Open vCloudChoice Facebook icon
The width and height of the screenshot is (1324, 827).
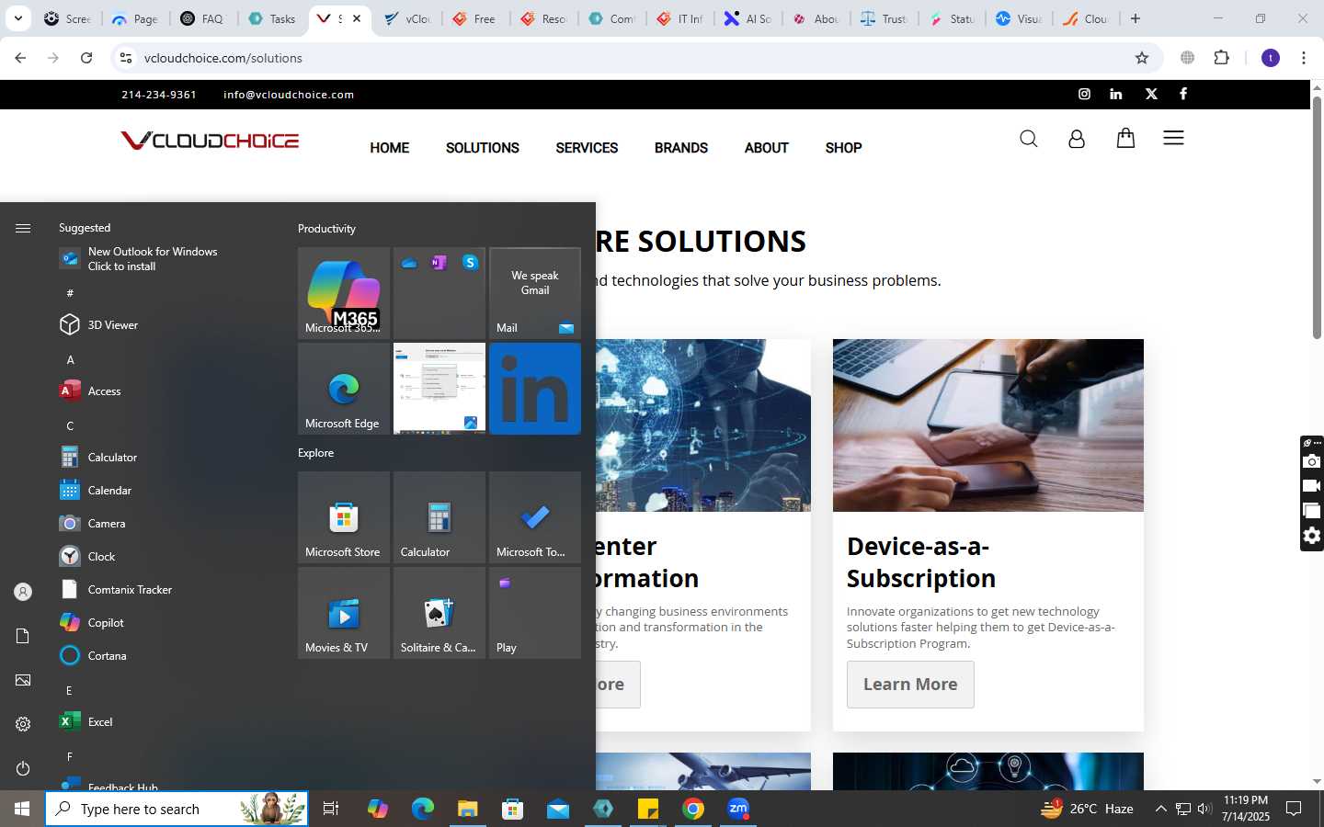[1183, 94]
